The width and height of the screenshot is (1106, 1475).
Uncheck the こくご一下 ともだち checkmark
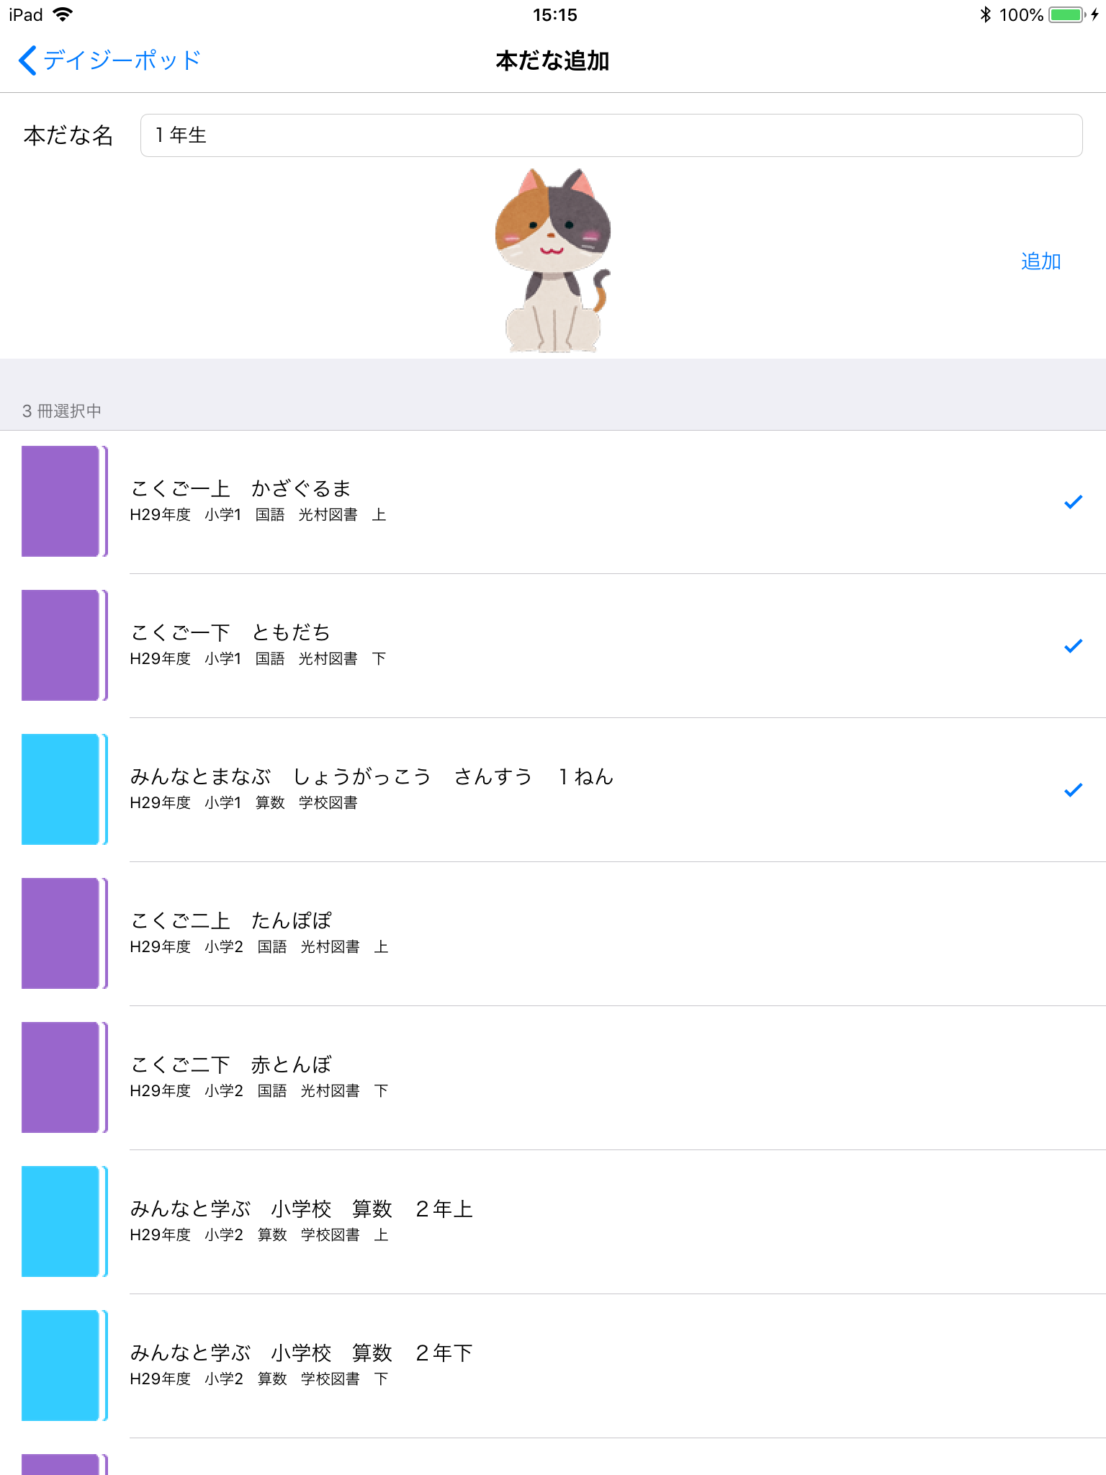point(1073,646)
